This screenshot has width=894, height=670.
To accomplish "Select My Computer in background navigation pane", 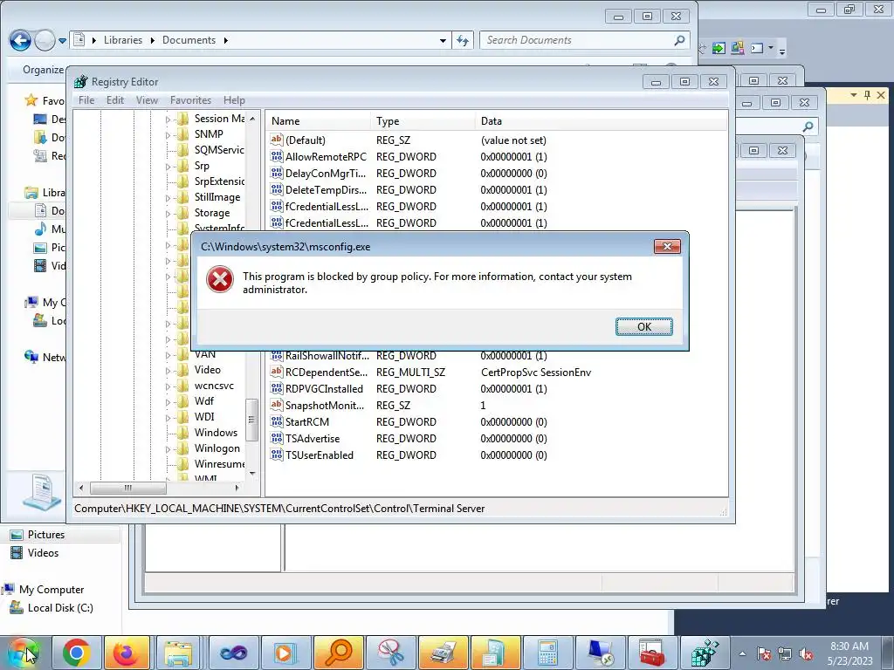I will pyautogui.click(x=52, y=589).
